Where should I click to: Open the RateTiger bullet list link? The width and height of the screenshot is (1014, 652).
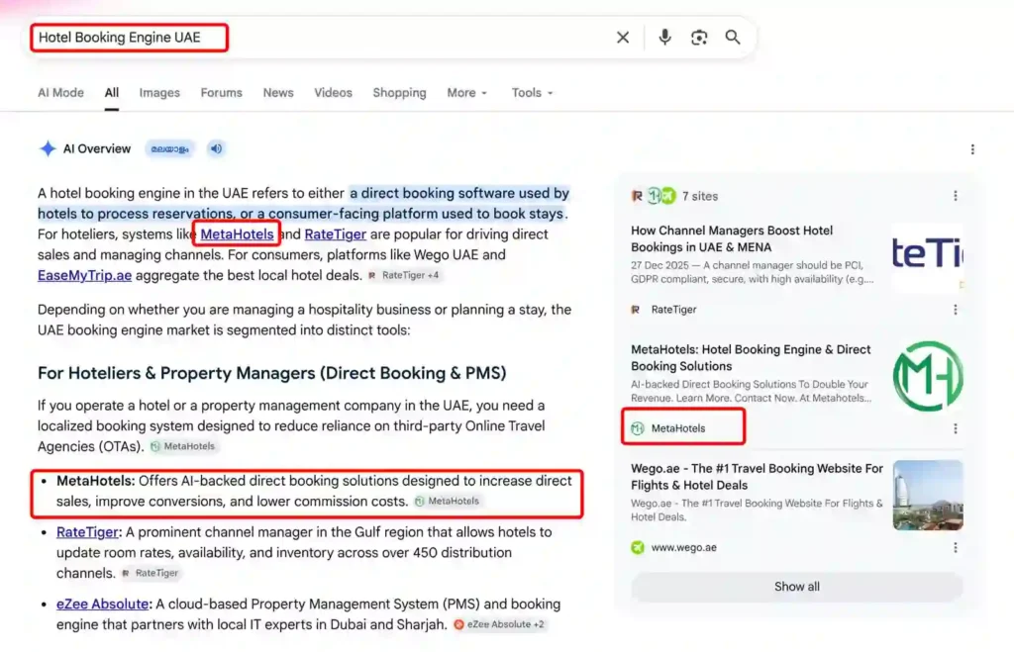(87, 532)
